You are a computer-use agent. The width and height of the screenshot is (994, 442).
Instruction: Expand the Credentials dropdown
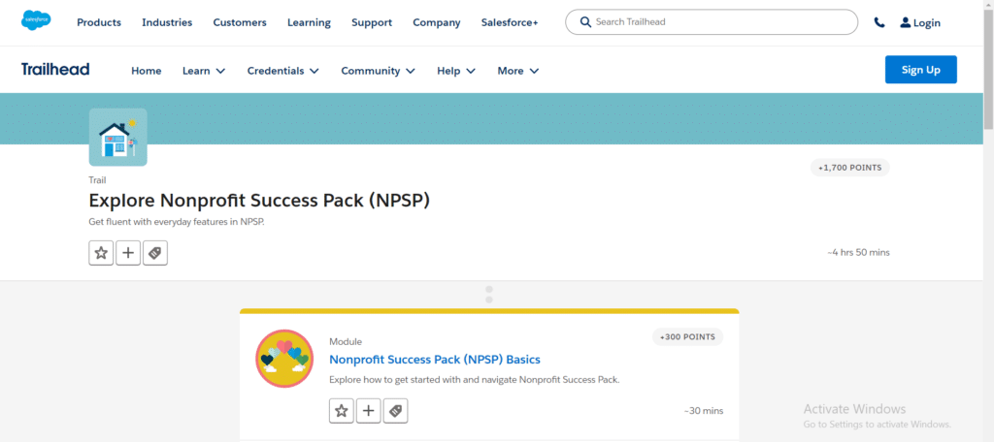[282, 71]
